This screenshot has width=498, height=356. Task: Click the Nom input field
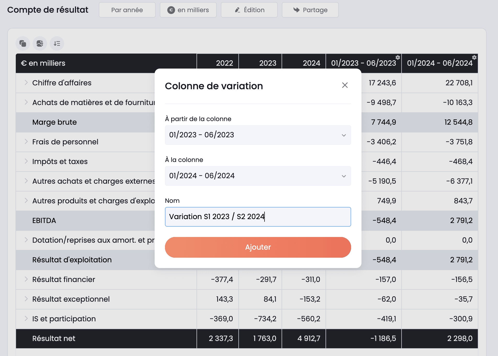258,217
